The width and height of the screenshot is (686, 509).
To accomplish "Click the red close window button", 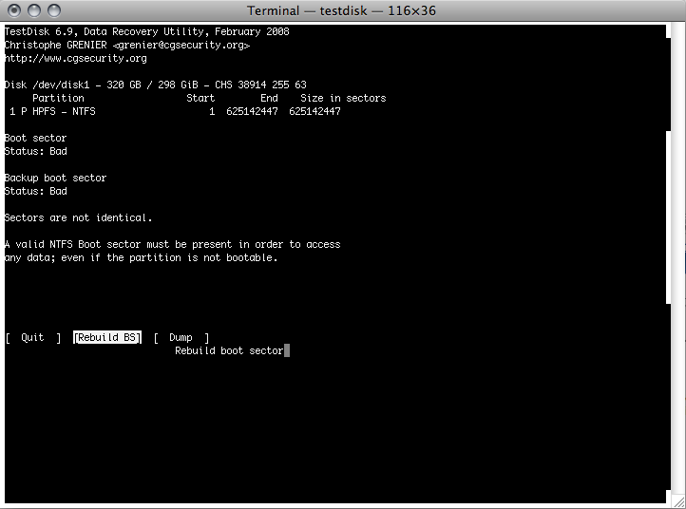I will (14, 10).
